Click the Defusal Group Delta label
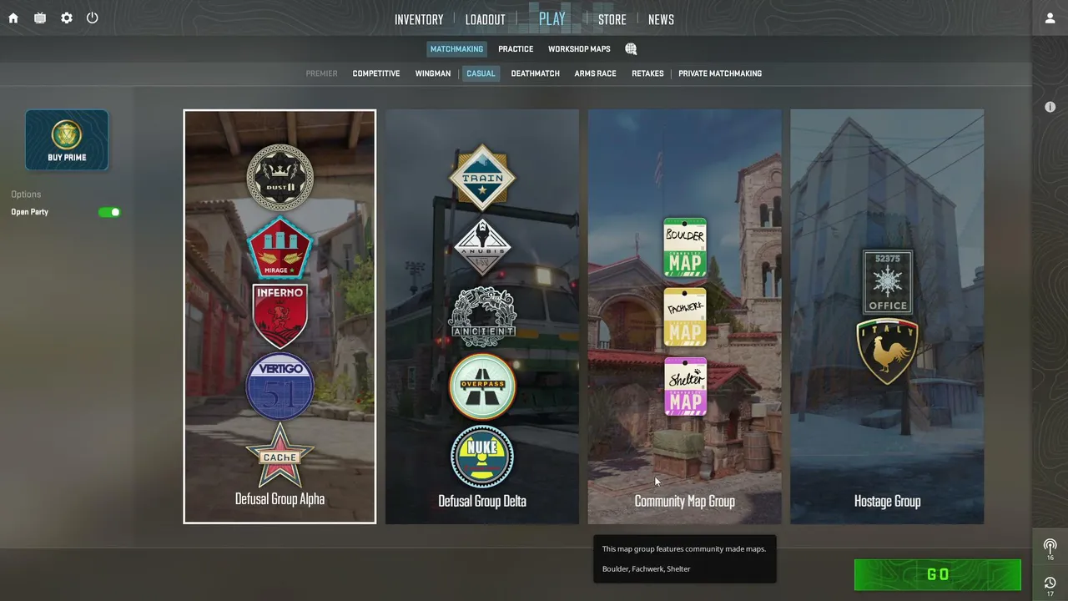 pos(482,501)
